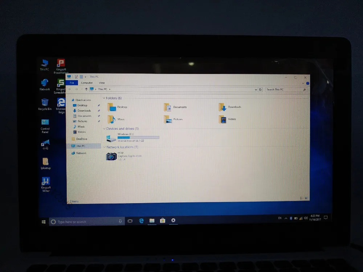The width and height of the screenshot is (363, 272).
Task: Select the lpksetup desktop icon
Action: click(46, 163)
